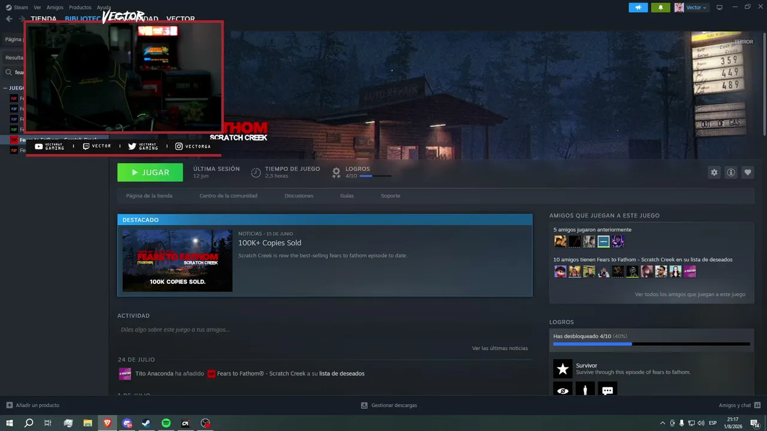Click the plus icon to add a product
The height and width of the screenshot is (431, 767).
9,405
